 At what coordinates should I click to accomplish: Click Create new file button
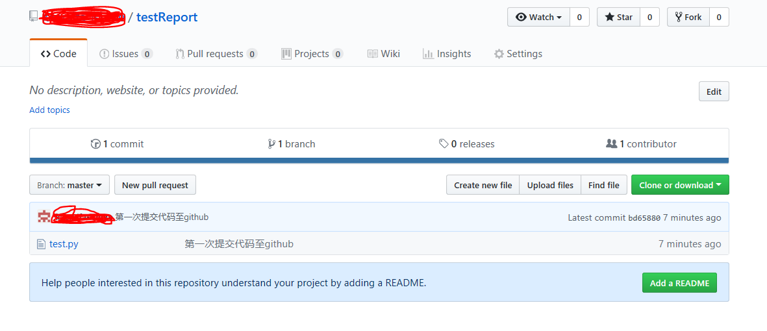click(483, 185)
